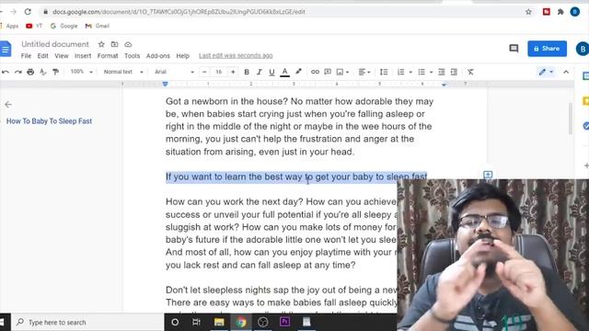The height and width of the screenshot is (331, 589).
Task: Add a comment from toolbar icon
Action: (328, 72)
